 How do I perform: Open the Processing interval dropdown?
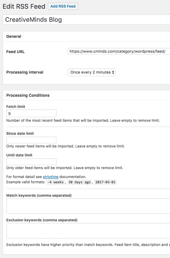pos(92,72)
